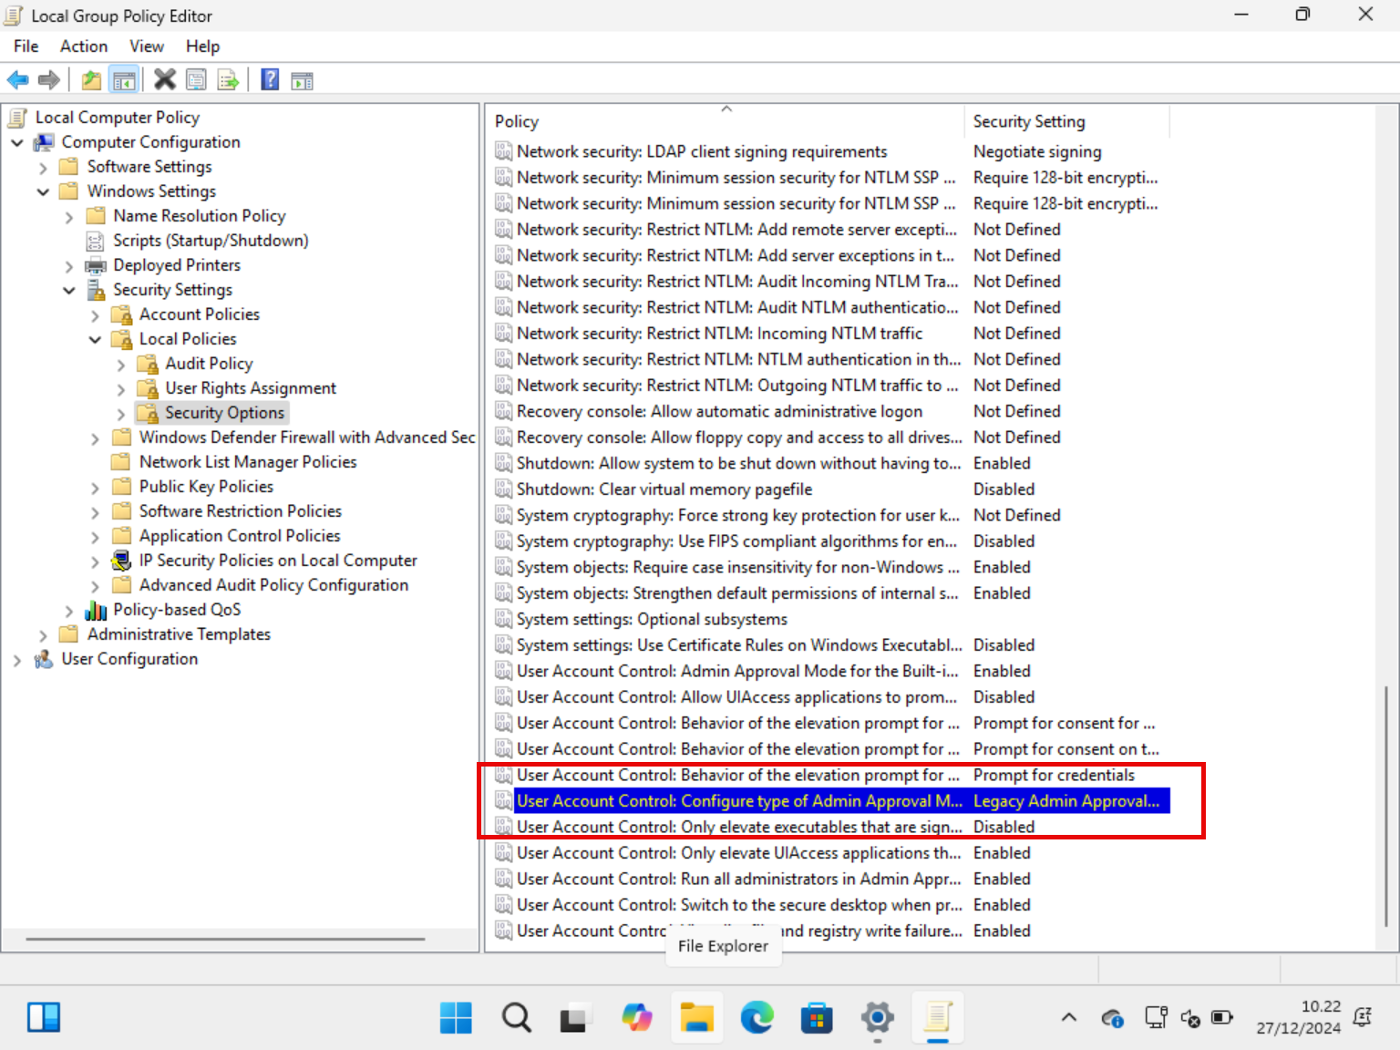Open the View menu
1400x1050 pixels.
pos(146,46)
